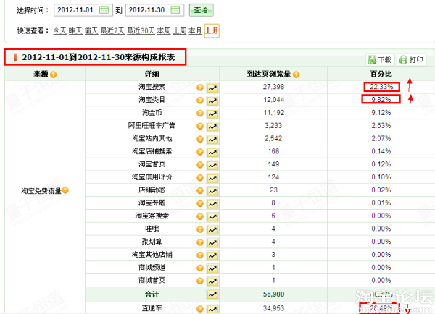Screen dimensions: 435x314
Task: View trend chart for 合计 total row
Action: (212, 294)
